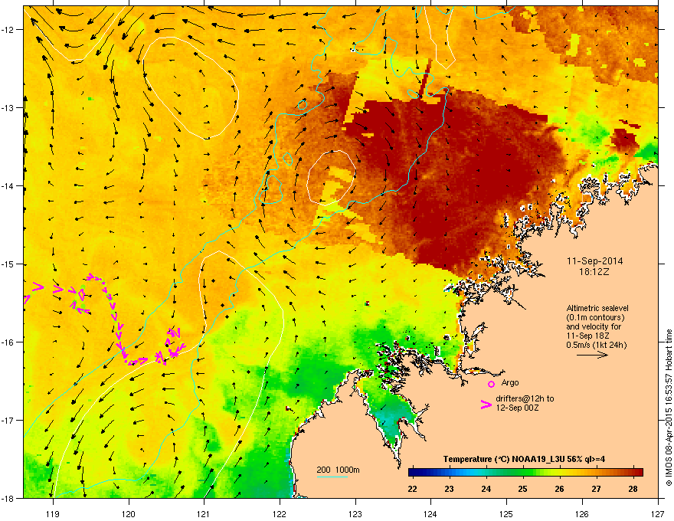The height and width of the screenshot is (521, 674).
Task: Click the 'and velocity for' caption line
Action: click(594, 326)
